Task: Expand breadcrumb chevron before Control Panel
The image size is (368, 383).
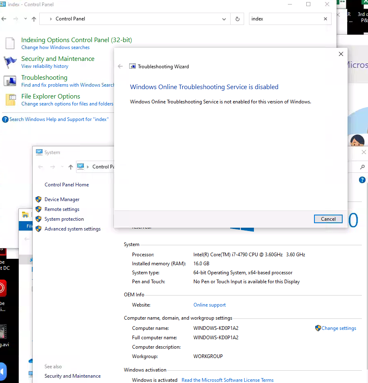Action: [51, 19]
